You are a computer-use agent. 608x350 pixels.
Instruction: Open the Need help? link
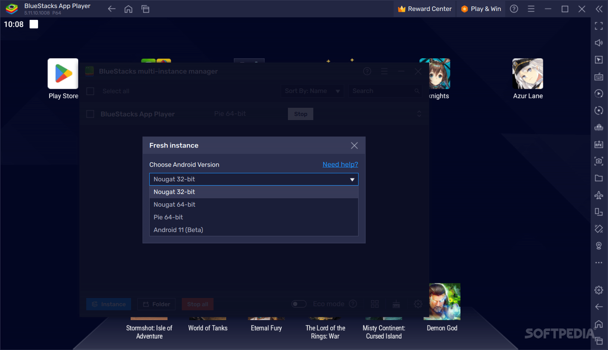(340, 164)
